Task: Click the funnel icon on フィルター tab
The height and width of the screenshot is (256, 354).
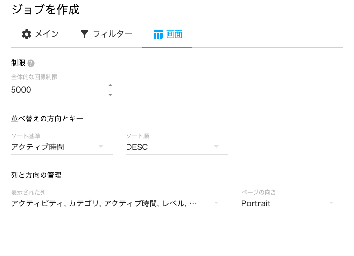Action: [x=85, y=34]
